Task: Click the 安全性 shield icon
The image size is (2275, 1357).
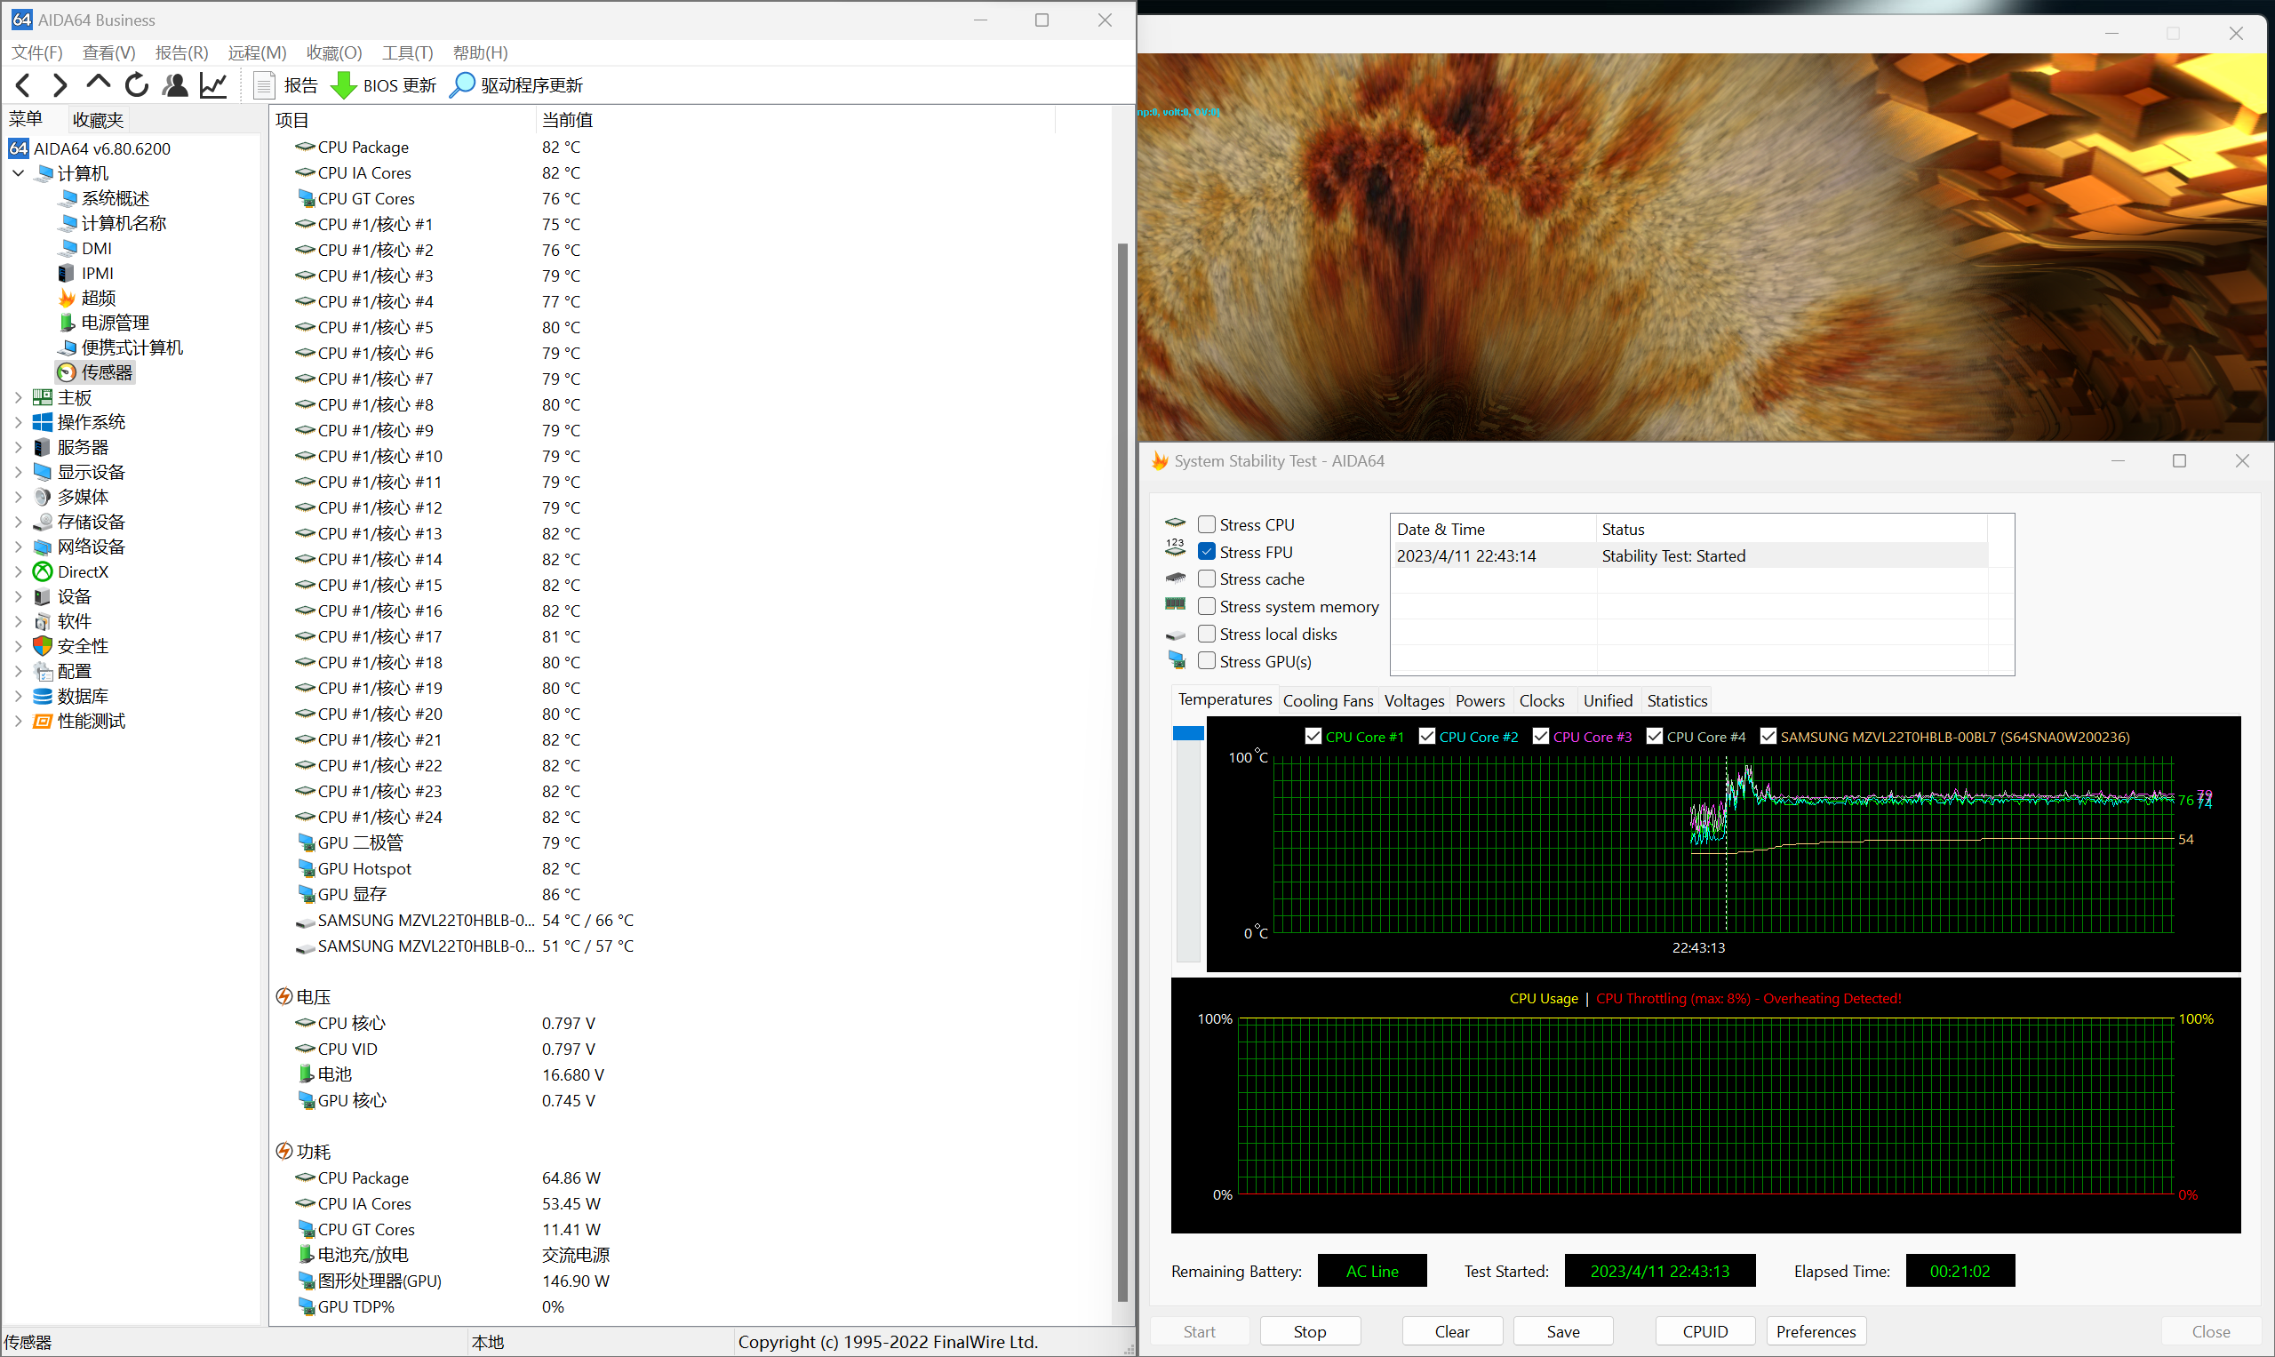Action: (x=42, y=645)
